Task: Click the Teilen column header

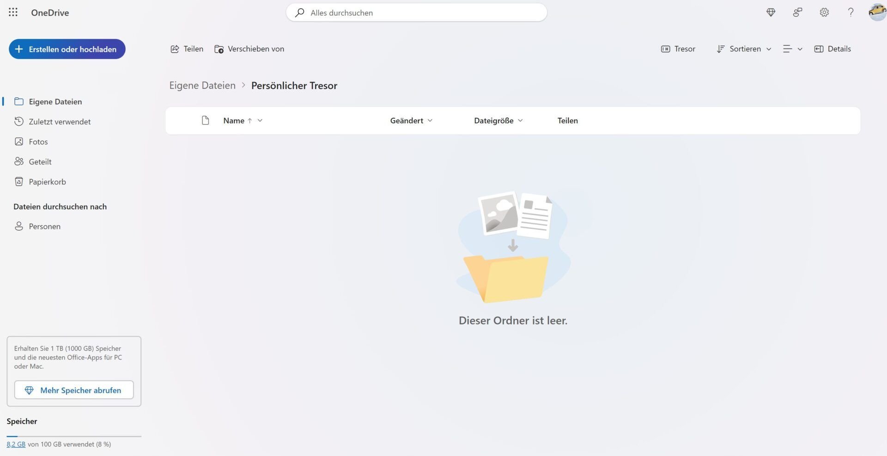Action: click(567, 121)
